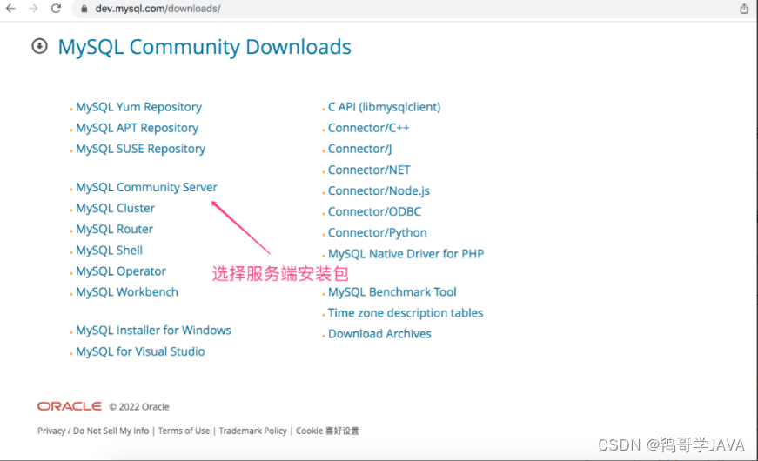Open the C API (libmysqlclient) link
This screenshot has height=461, width=758.
[x=385, y=107]
